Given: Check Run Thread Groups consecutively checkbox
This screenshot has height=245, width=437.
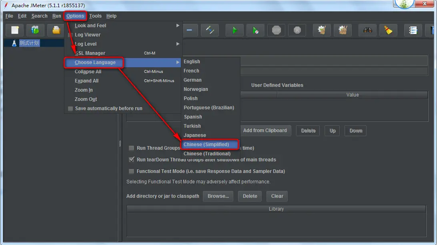Looking at the screenshot, I should (131, 148).
